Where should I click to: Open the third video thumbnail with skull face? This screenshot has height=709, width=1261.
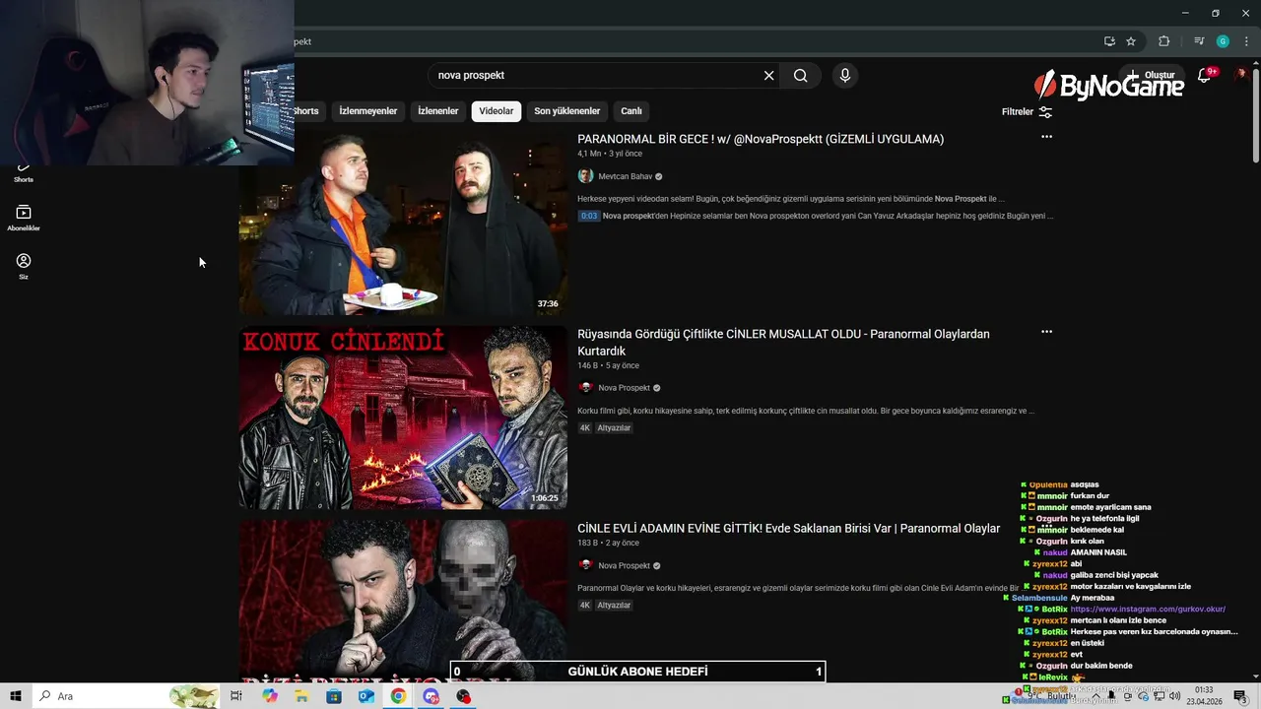(403, 601)
